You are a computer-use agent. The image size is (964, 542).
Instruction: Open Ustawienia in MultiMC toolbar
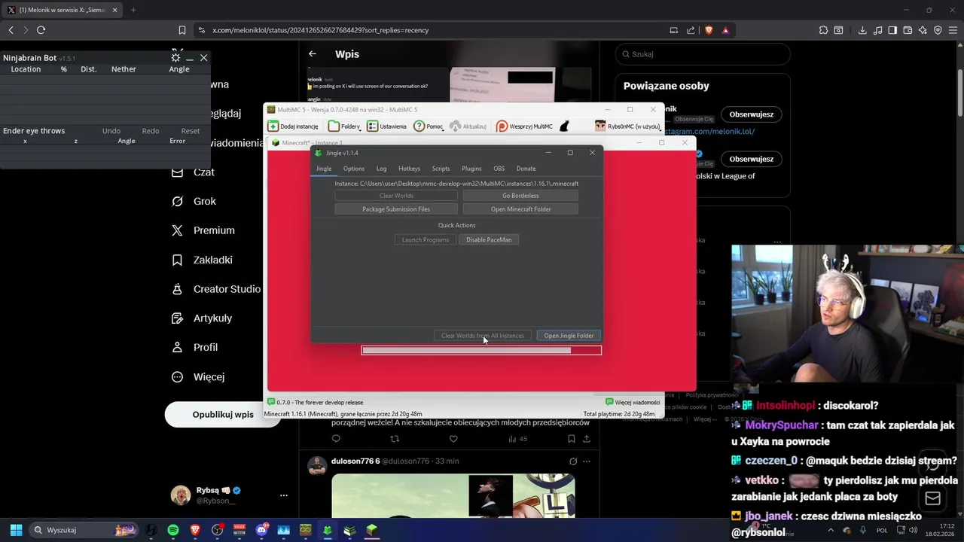click(x=387, y=126)
